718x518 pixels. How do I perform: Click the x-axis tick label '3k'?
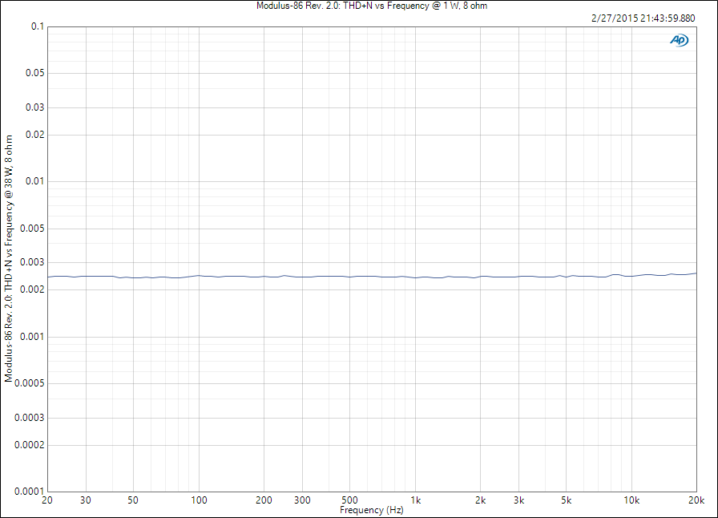click(x=518, y=500)
